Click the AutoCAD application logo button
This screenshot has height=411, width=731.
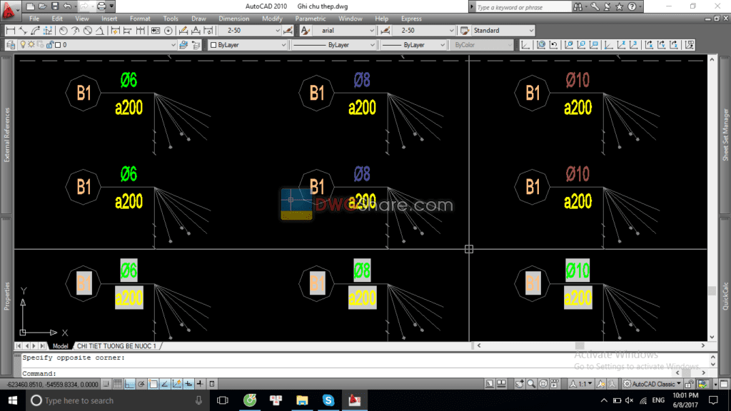8,9
